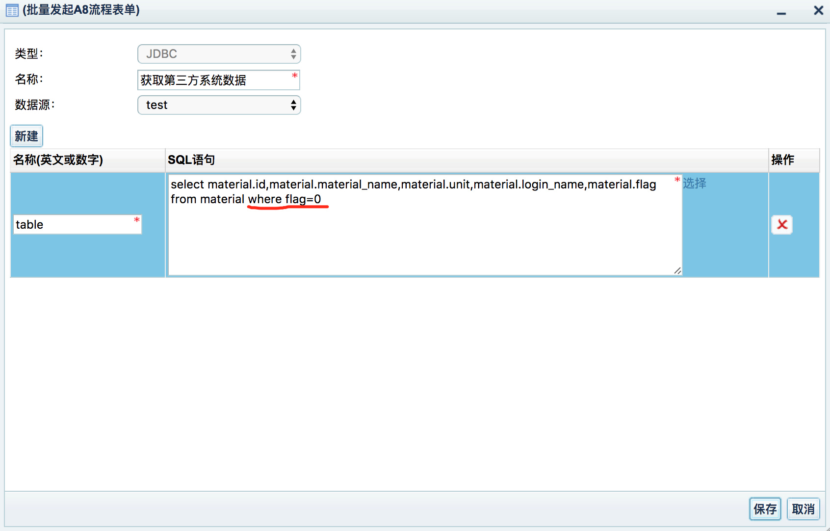
Task: Click inside the SQL statement textarea
Action: pos(425,225)
